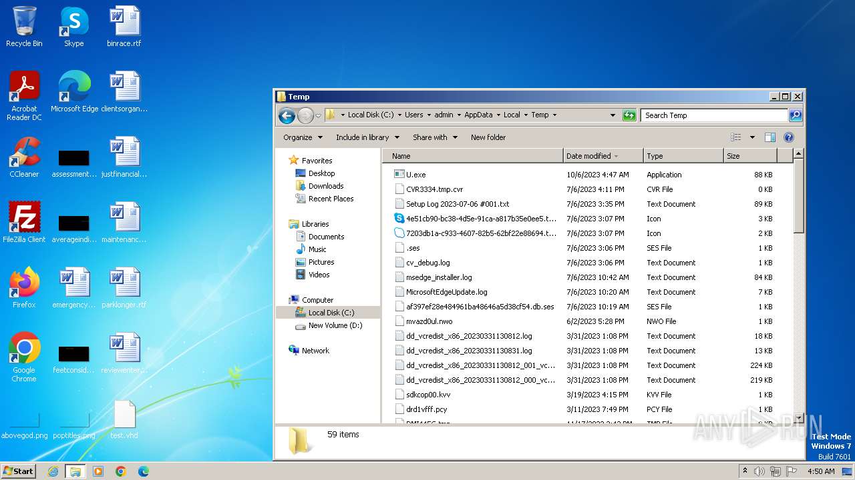Toggle the preview pane button
The width and height of the screenshot is (855, 480).
click(x=770, y=137)
